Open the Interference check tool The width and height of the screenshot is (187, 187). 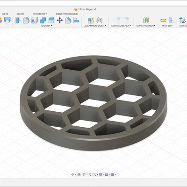click(x=172, y=20)
